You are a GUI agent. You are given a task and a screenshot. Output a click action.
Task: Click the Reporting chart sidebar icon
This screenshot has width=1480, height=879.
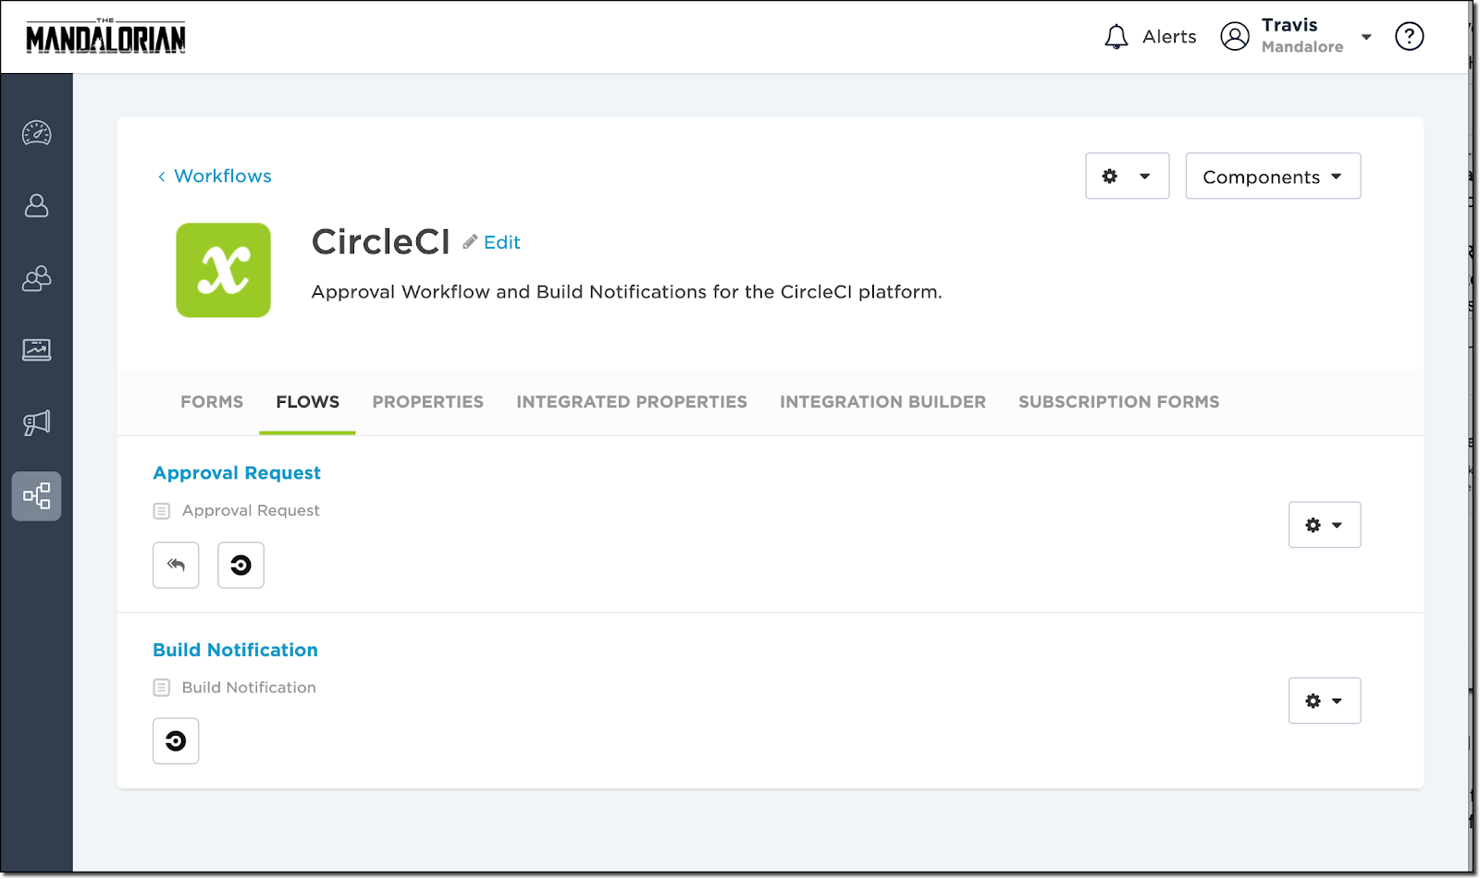36,349
